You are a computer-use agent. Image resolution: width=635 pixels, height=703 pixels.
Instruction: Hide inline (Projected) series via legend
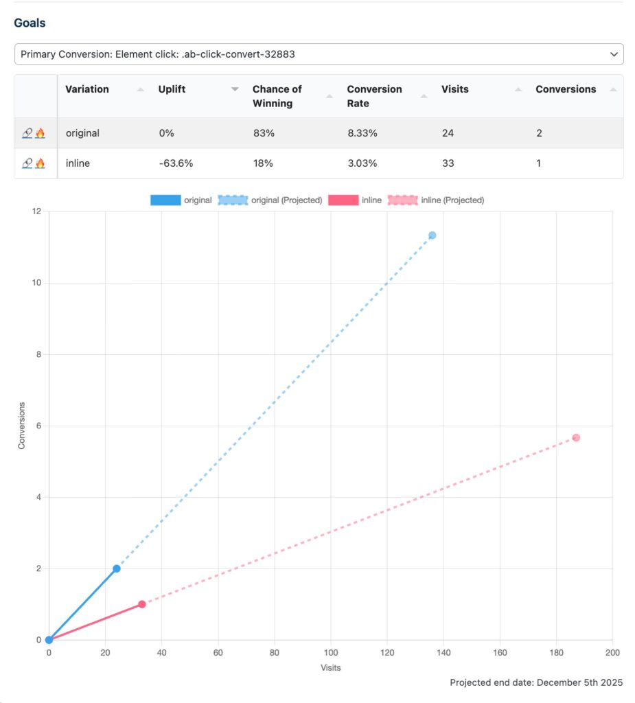click(x=435, y=200)
